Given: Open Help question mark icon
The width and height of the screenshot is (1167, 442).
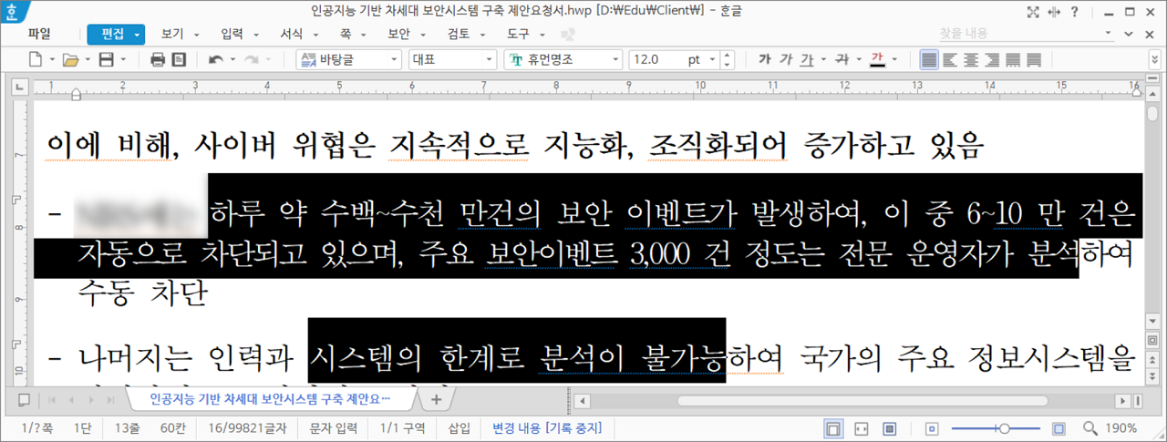Looking at the screenshot, I should coord(1076,12).
